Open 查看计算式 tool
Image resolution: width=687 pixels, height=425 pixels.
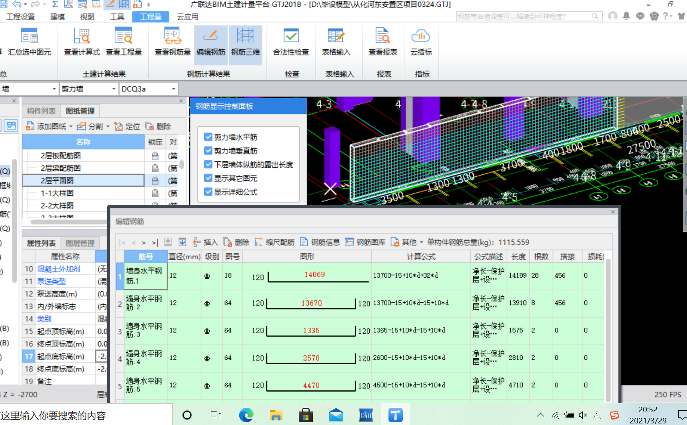pyautogui.click(x=82, y=42)
